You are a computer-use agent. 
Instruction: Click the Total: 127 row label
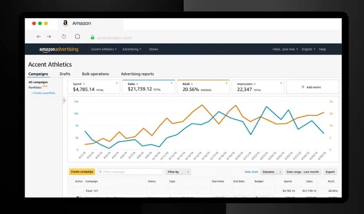coord(92,191)
